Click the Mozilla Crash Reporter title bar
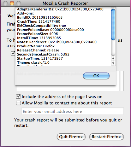 coord(65,3)
